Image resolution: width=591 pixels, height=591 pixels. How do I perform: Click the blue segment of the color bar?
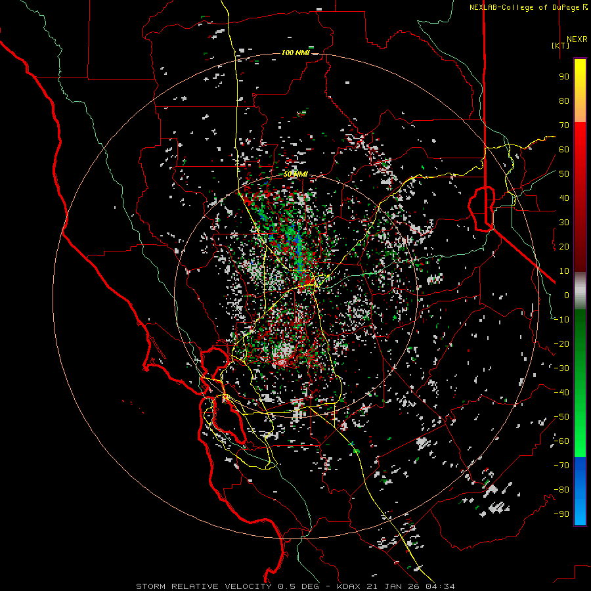tap(580, 490)
